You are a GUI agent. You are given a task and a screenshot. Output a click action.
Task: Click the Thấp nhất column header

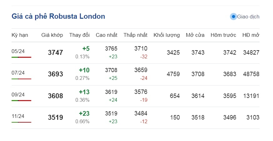pos(136,35)
